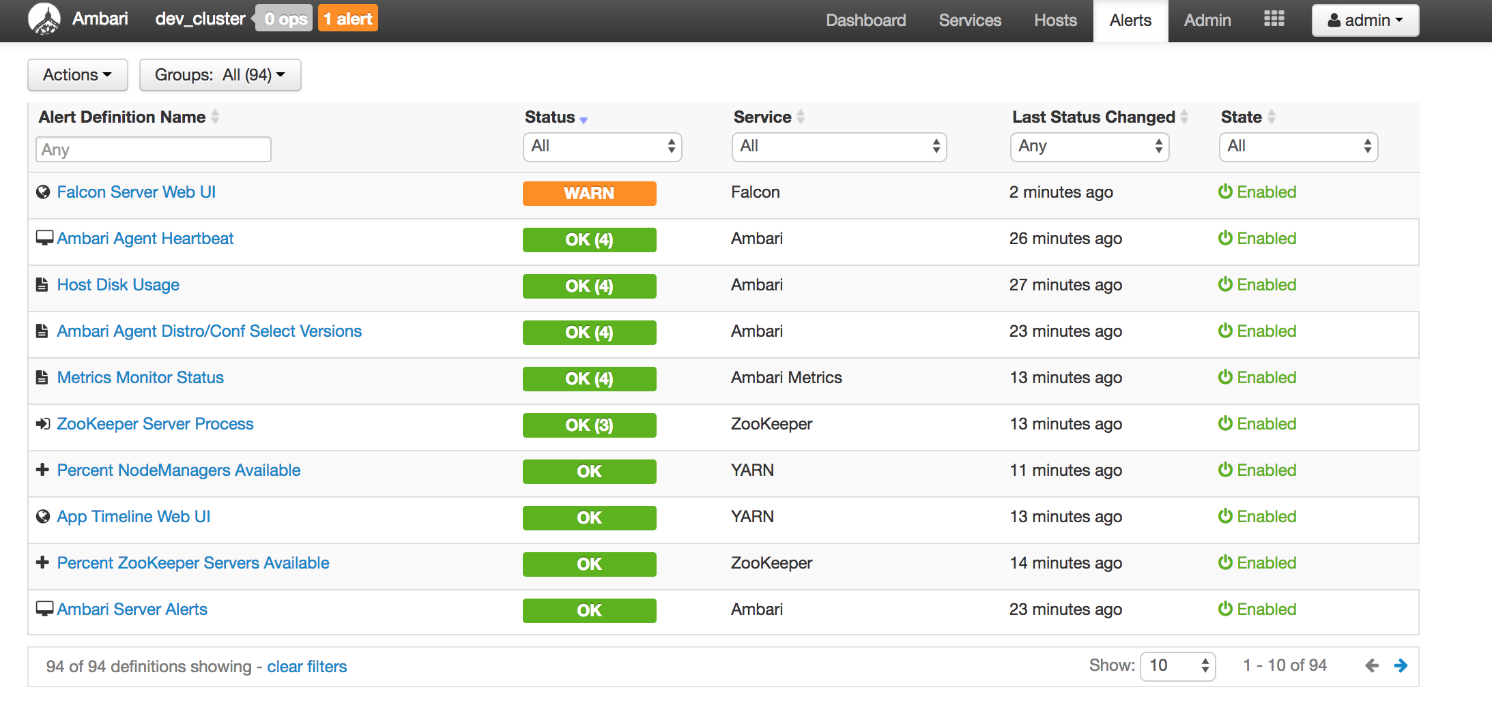Click the globe icon beside Falcon Server Web UI
1492x709 pixels.
(x=43, y=192)
